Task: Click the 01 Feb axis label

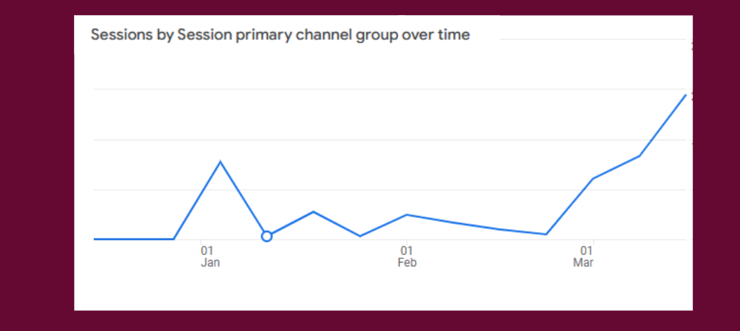Action: coord(406,256)
